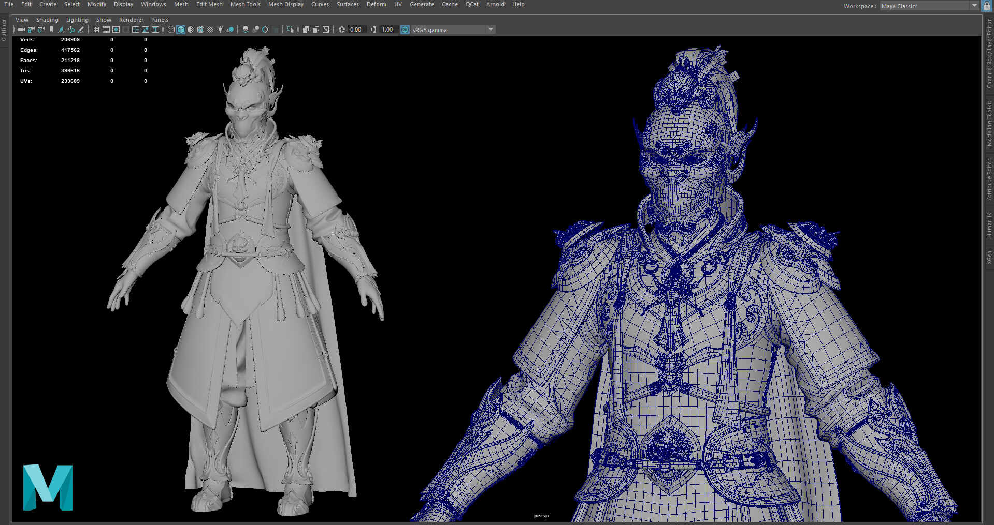Viewport: 994px width, 525px height.
Task: Open the panel Renderer menu
Action: 131,20
